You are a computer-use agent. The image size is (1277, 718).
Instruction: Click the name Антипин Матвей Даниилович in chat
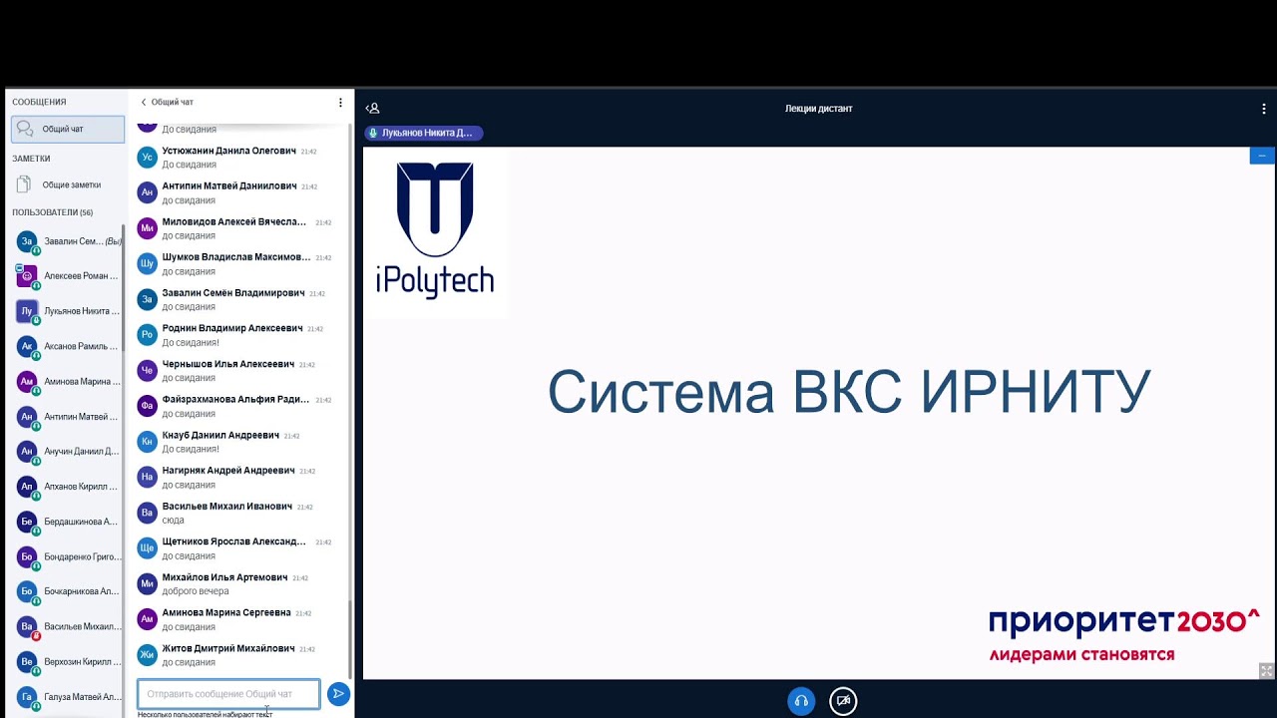coord(229,186)
